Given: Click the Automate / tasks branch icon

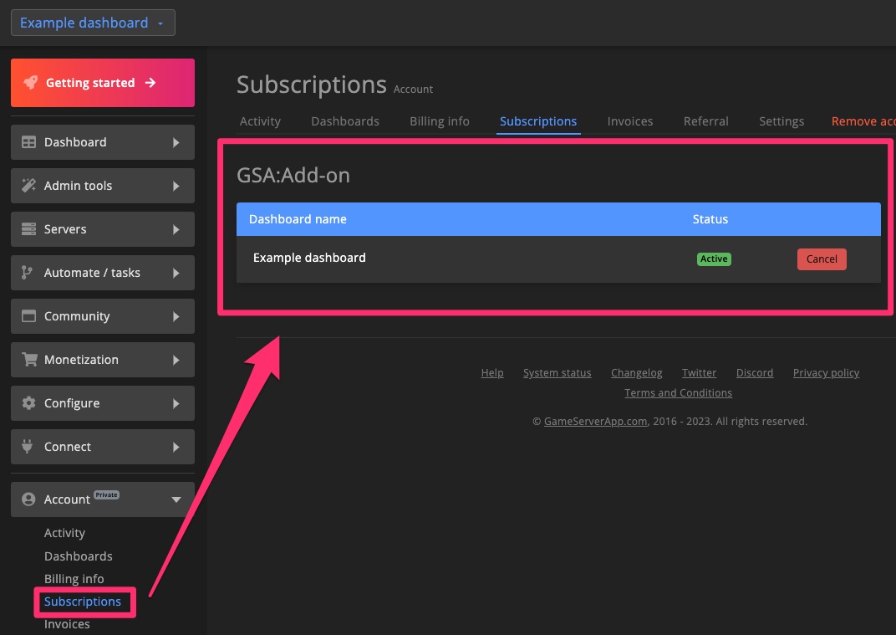Looking at the screenshot, I should click(x=28, y=273).
